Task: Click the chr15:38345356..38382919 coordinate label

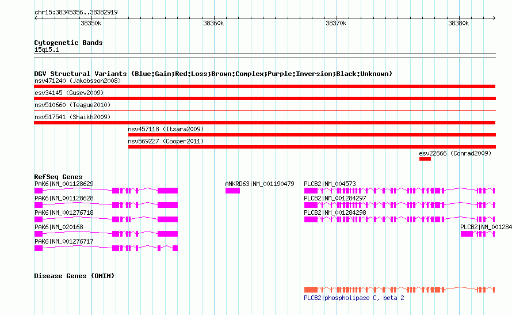Action: point(76,12)
